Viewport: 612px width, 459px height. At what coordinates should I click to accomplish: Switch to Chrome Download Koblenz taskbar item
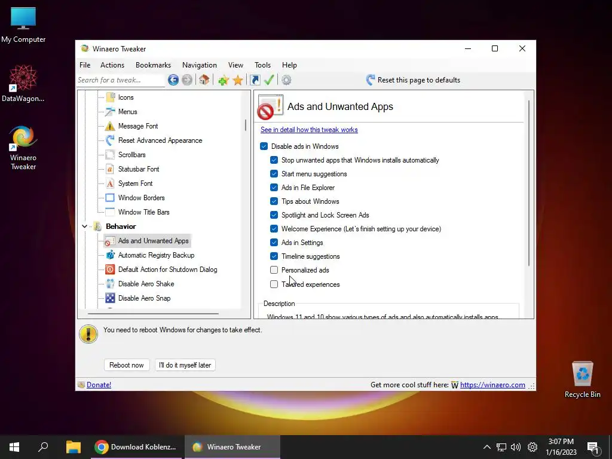click(136, 447)
